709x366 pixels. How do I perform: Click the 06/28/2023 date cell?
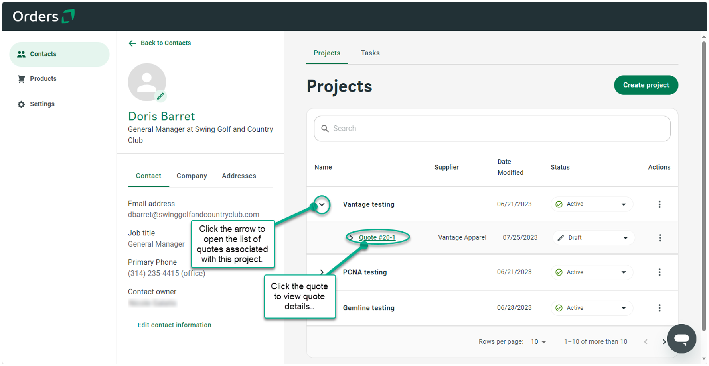coord(514,308)
